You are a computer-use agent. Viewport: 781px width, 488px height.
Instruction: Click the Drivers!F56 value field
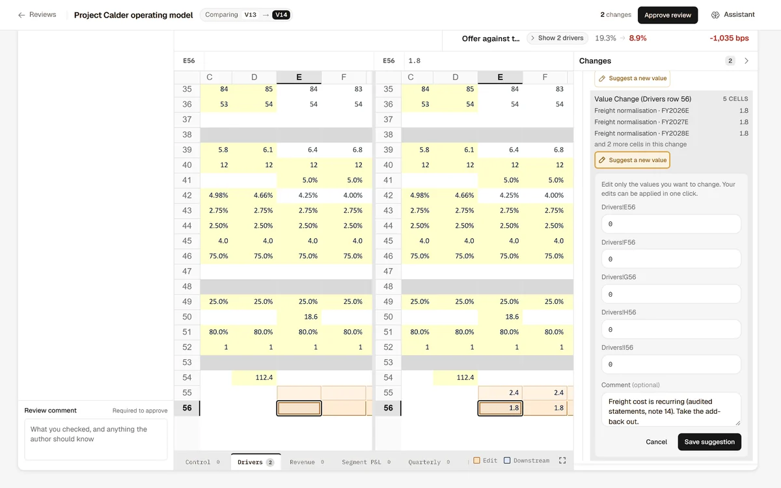(671, 259)
